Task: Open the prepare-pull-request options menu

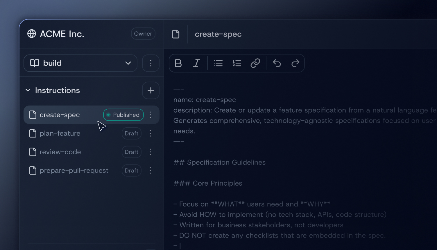Action: (150, 171)
